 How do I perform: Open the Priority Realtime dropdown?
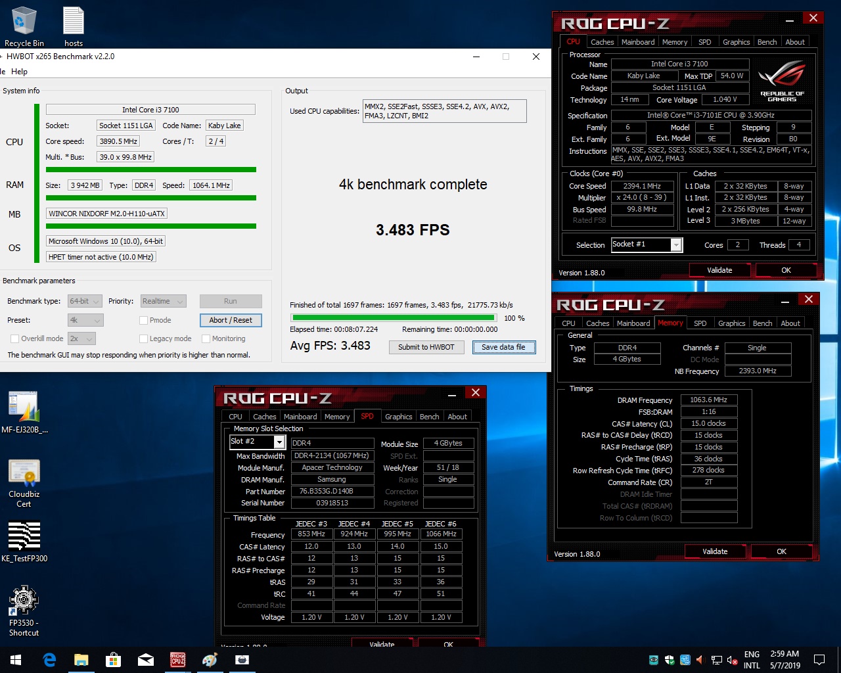point(164,301)
